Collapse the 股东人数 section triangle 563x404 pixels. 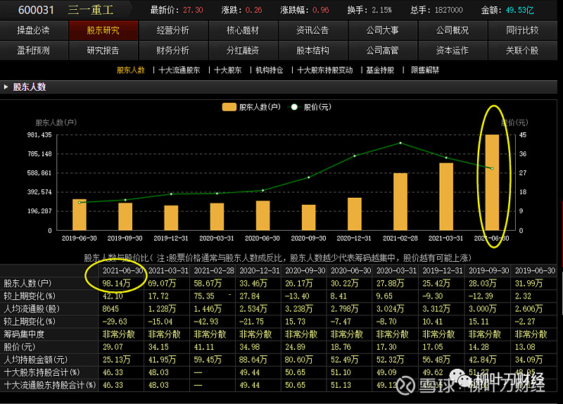pyautogui.click(x=6, y=87)
